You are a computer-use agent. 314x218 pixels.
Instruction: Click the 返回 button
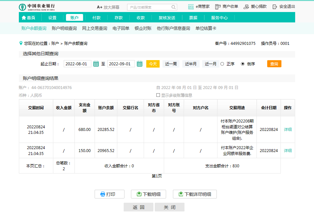(x=138, y=207)
